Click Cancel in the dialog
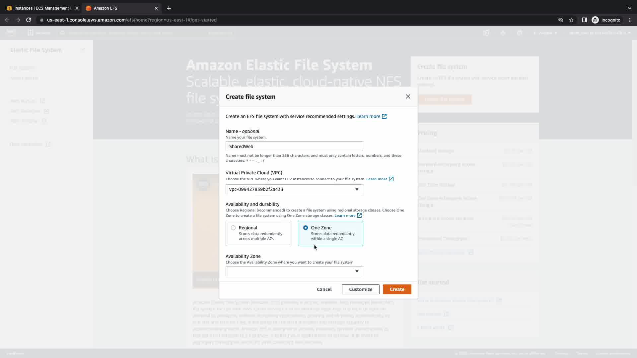 click(x=324, y=289)
